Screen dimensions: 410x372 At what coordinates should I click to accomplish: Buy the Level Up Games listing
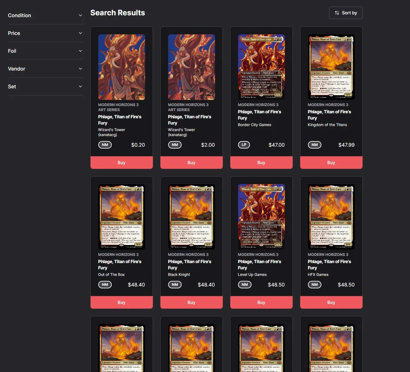(261, 302)
